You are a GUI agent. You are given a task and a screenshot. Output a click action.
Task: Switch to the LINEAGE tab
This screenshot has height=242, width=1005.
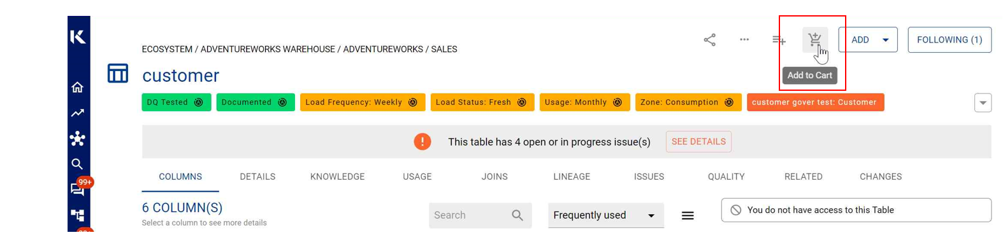(572, 177)
